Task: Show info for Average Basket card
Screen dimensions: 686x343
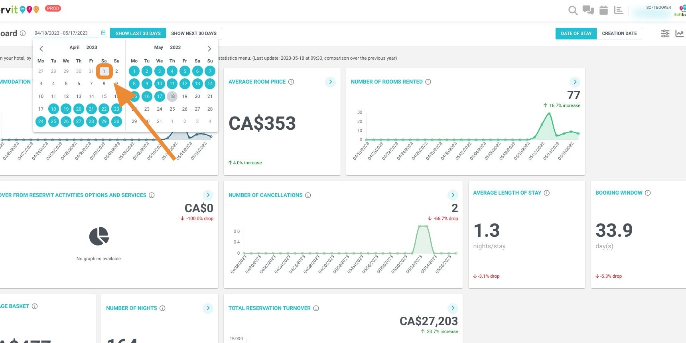Action: pos(35,306)
